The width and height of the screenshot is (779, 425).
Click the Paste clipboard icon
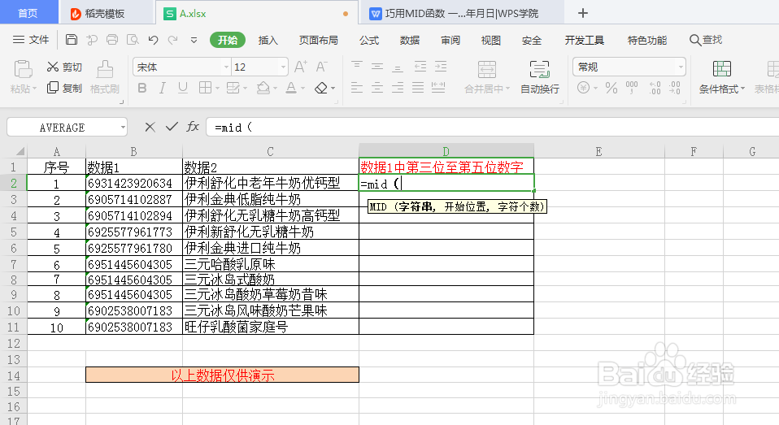tap(23, 70)
